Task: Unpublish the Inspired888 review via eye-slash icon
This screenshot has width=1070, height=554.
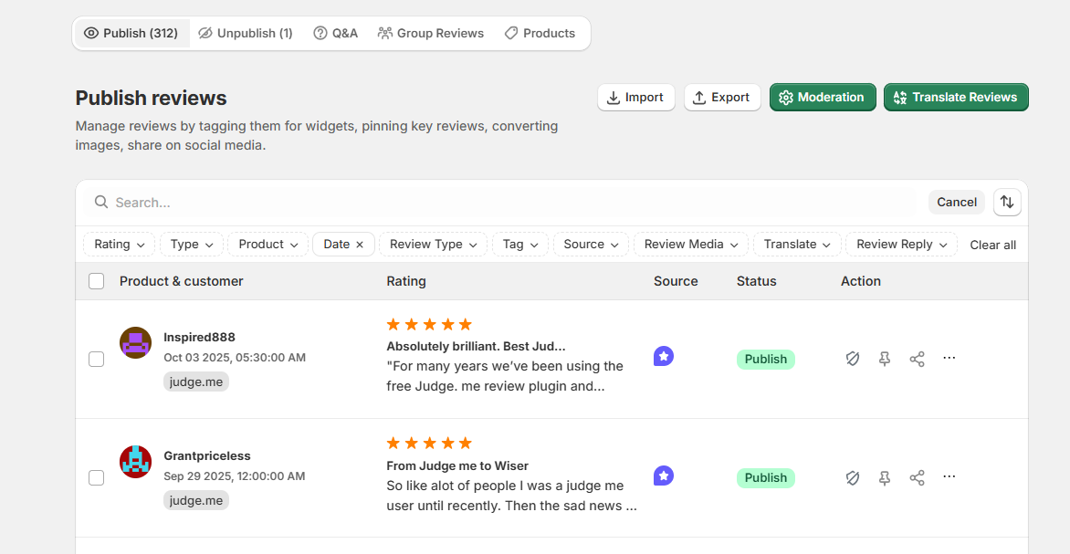Action: click(853, 359)
